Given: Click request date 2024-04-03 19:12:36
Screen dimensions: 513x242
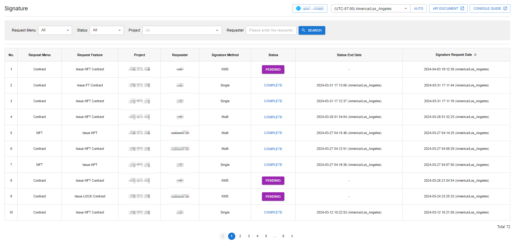Looking at the screenshot, I should [x=456, y=69].
